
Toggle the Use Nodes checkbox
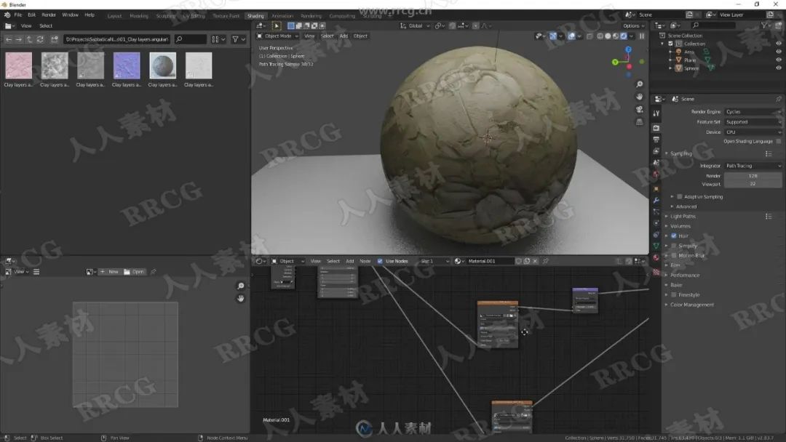pos(380,261)
